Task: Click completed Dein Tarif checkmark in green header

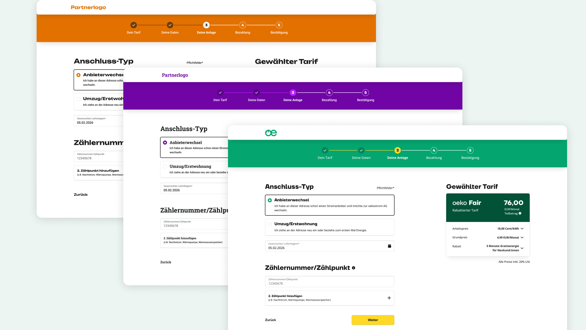Action: tap(325, 150)
